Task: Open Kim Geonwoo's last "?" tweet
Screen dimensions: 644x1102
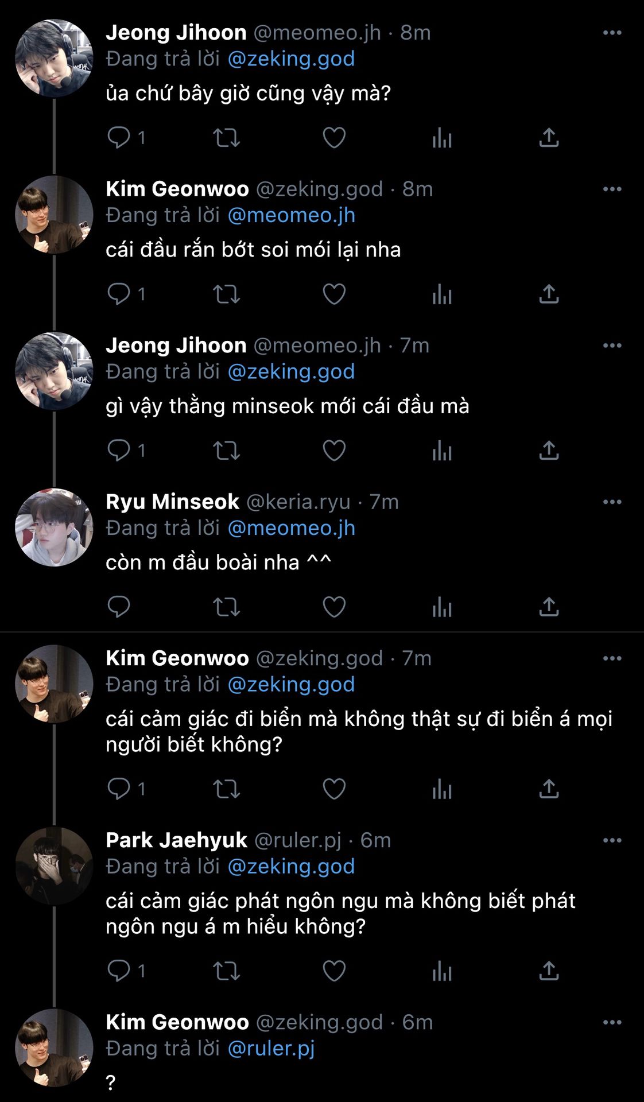Action: [x=111, y=1082]
